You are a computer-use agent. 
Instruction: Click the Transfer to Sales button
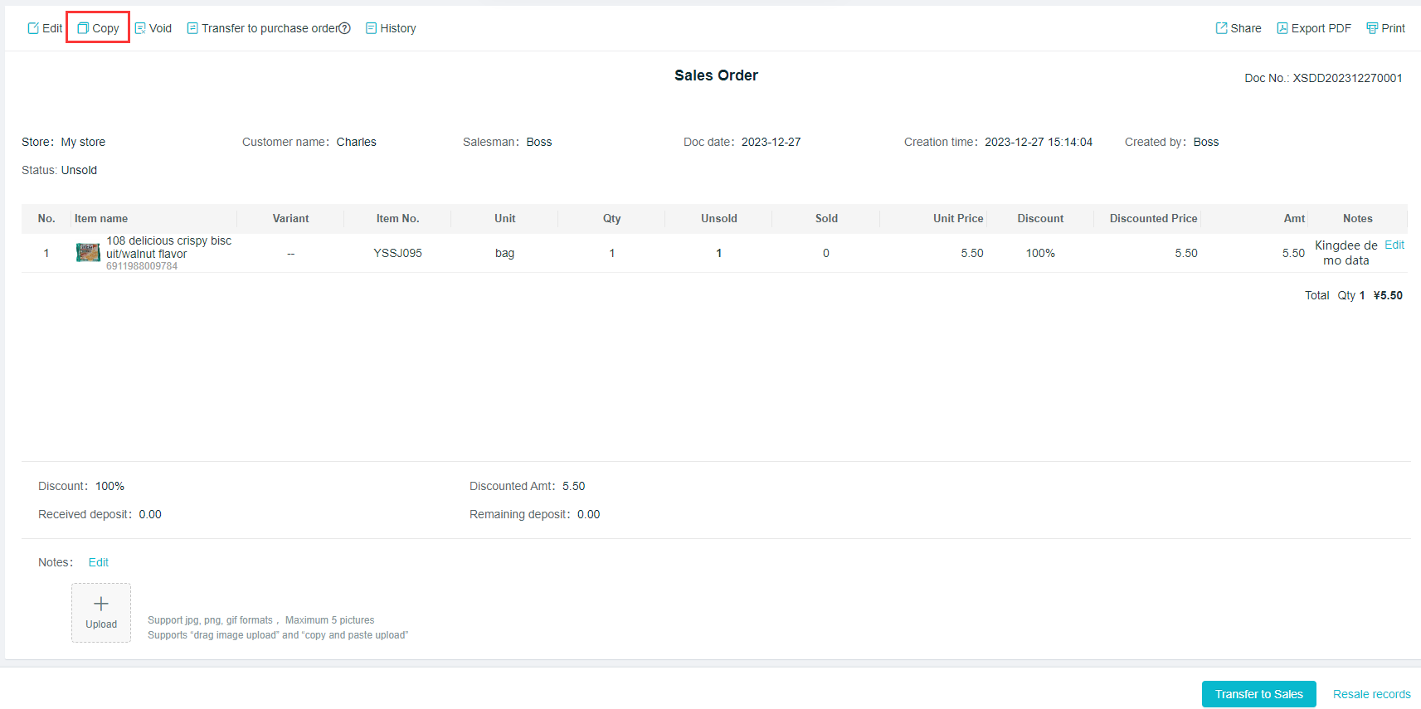tap(1258, 694)
